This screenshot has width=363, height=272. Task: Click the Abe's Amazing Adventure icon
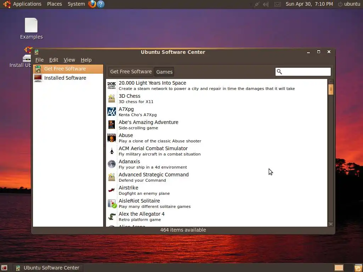click(x=112, y=125)
